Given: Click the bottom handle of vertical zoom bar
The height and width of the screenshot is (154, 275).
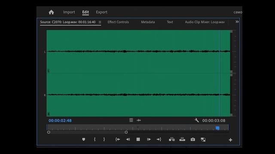Looking at the screenshot, I should pyautogui.click(x=231, y=115).
